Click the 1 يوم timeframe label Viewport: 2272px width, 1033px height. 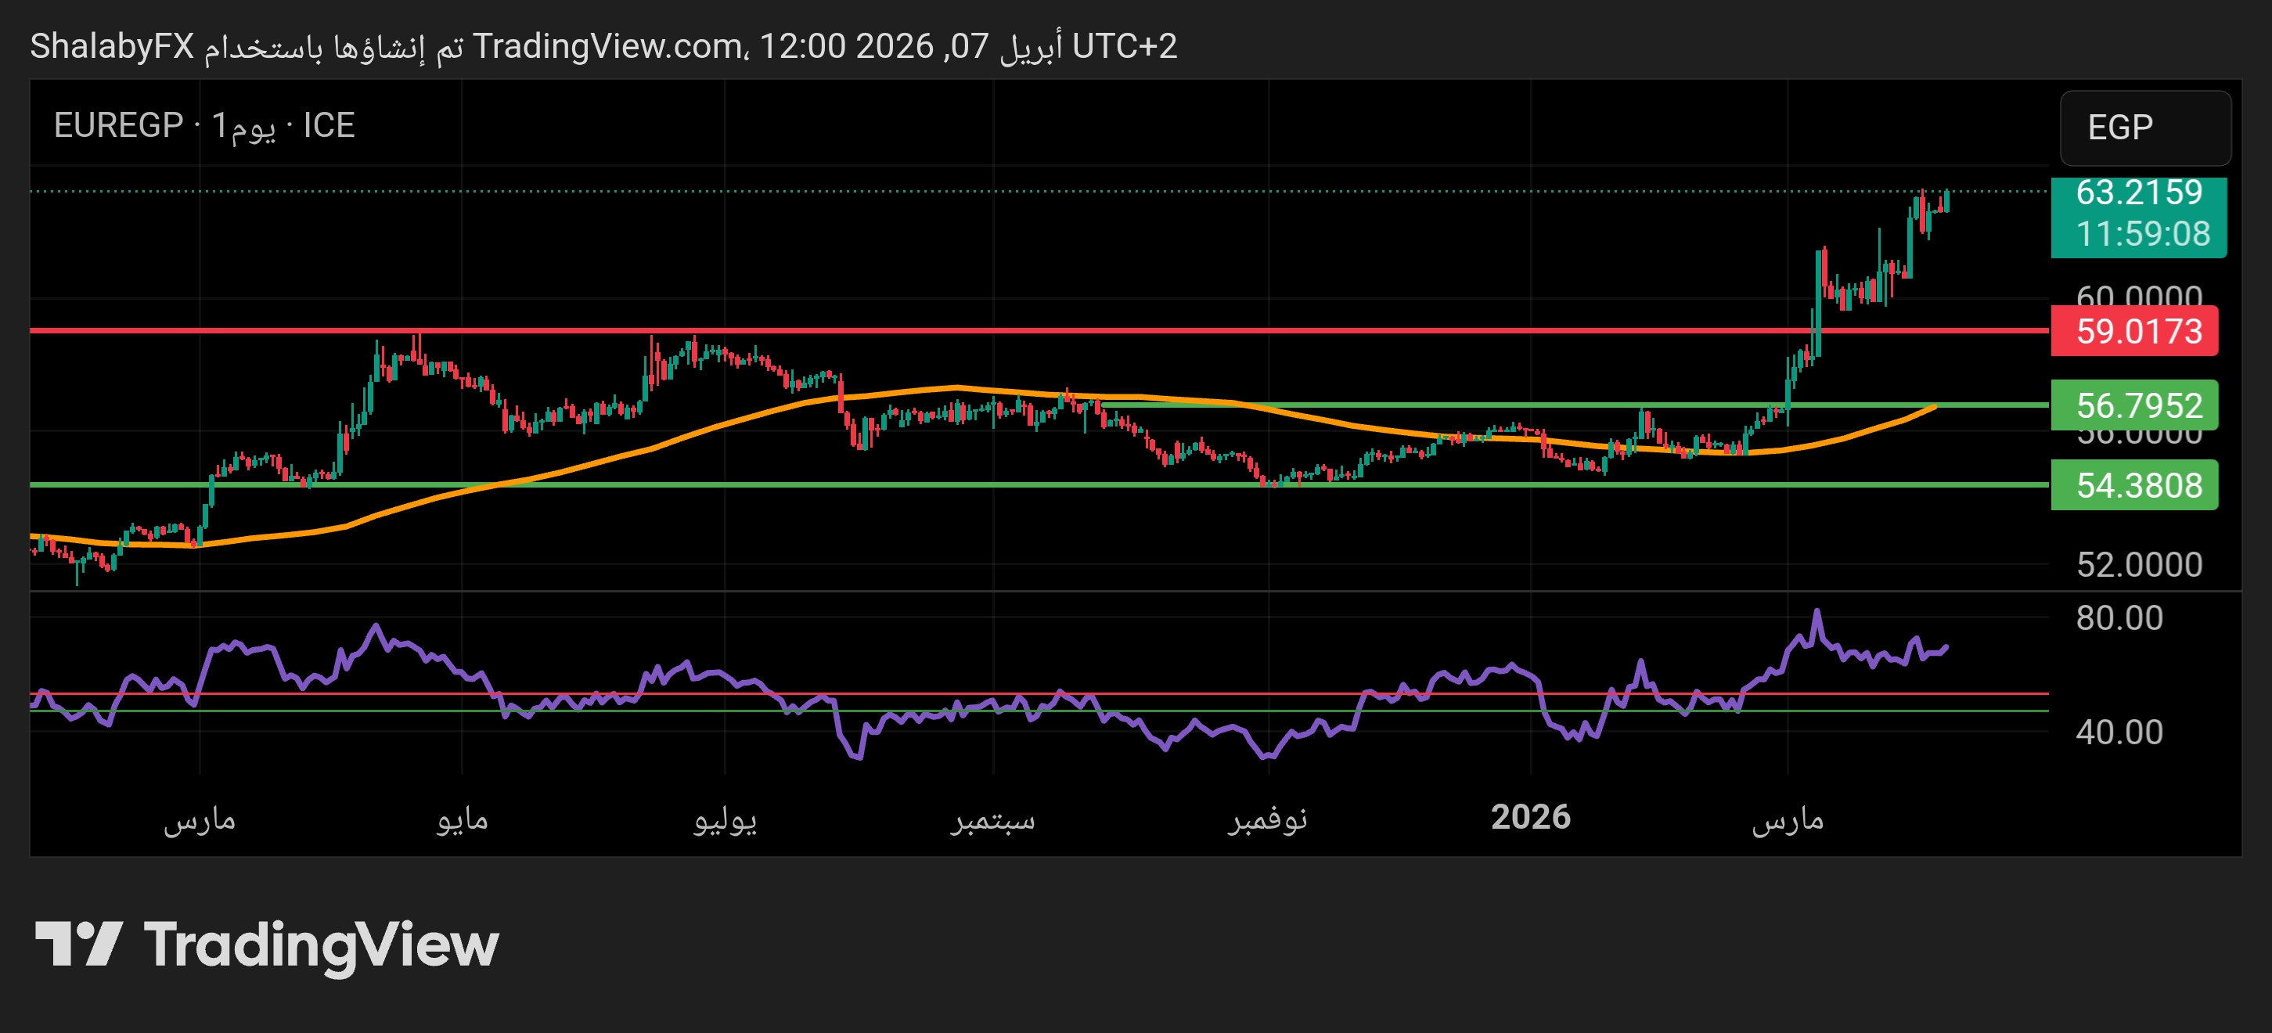pos(243,126)
